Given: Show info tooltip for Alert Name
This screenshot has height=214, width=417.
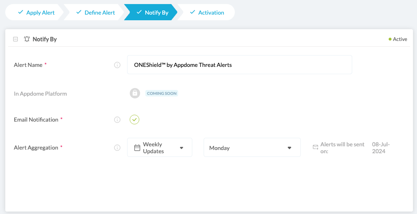Looking at the screenshot, I should pyautogui.click(x=117, y=65).
